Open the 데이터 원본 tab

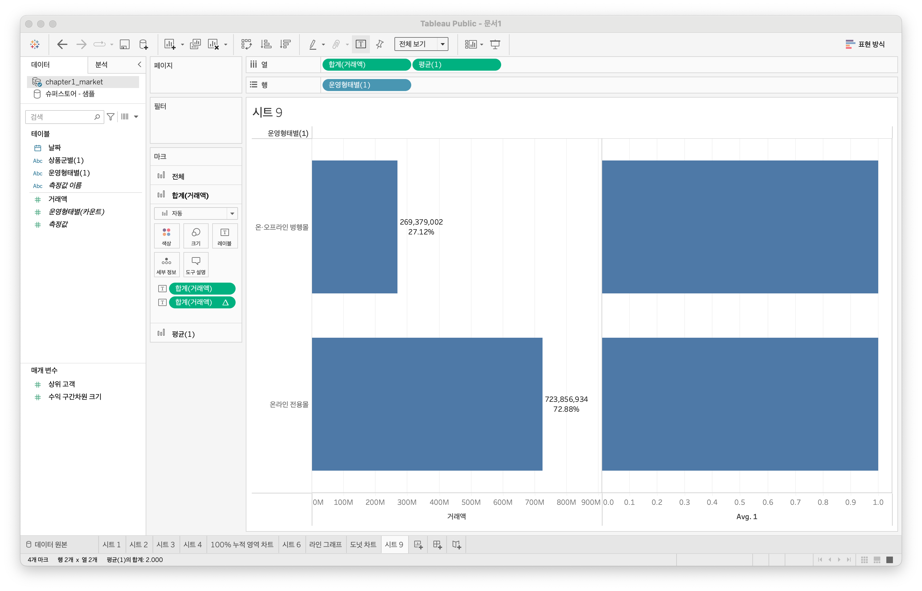click(x=46, y=544)
